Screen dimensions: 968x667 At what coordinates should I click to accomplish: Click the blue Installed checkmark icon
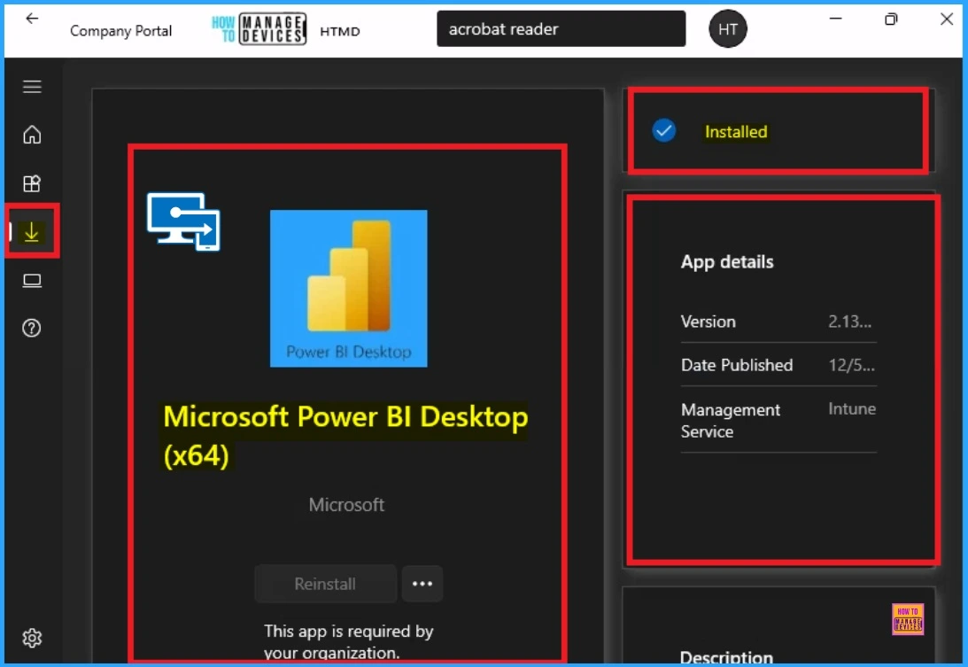[x=663, y=131]
